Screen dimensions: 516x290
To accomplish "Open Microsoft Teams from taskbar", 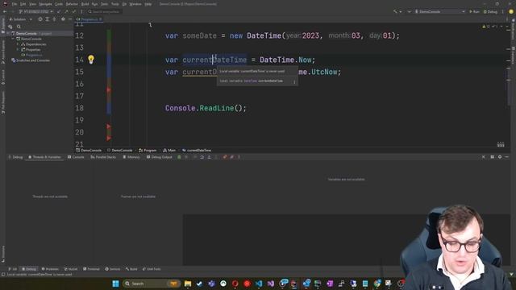I will coord(211,284).
